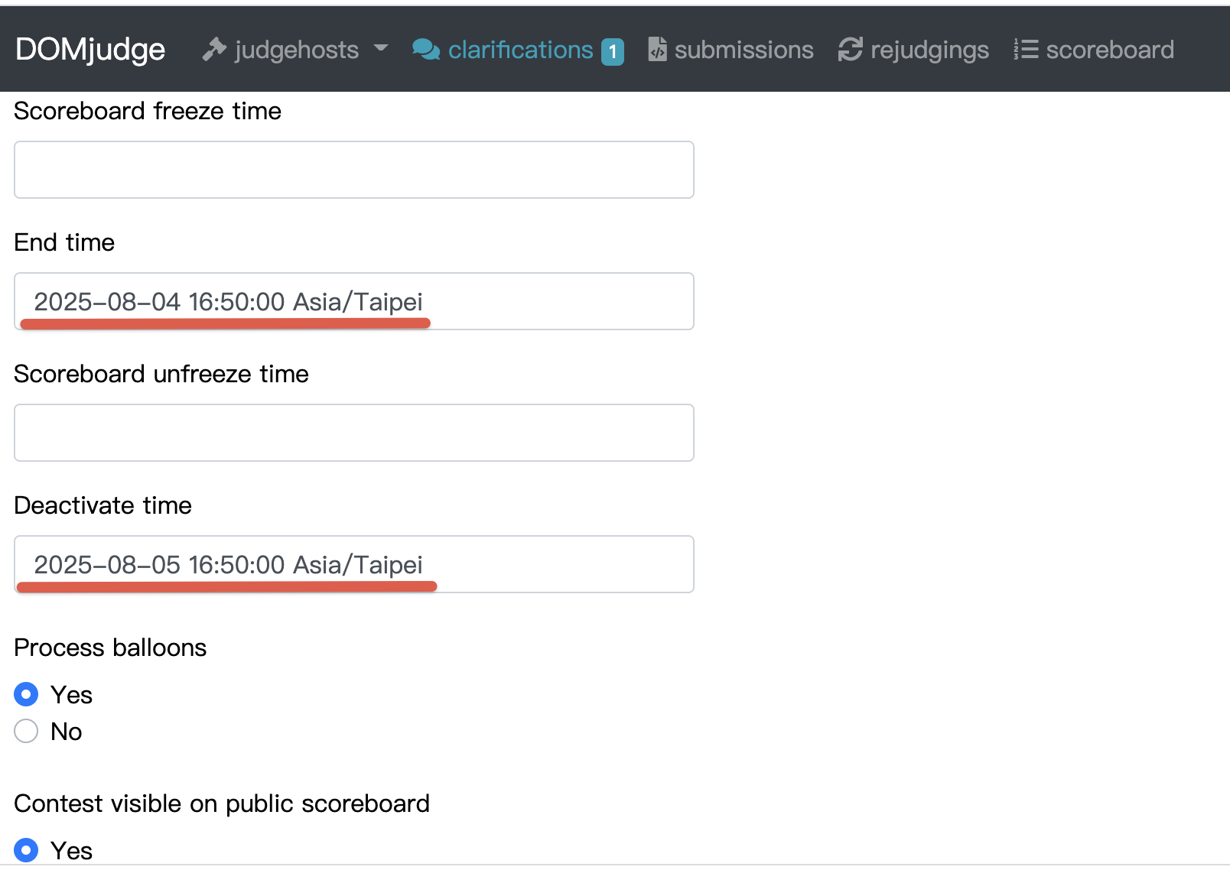Select Yes for Process balloons
Image resolution: width=1230 pixels, height=870 pixels.
coord(26,694)
